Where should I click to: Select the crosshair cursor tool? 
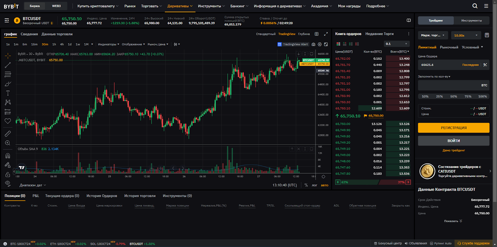(x=8, y=56)
